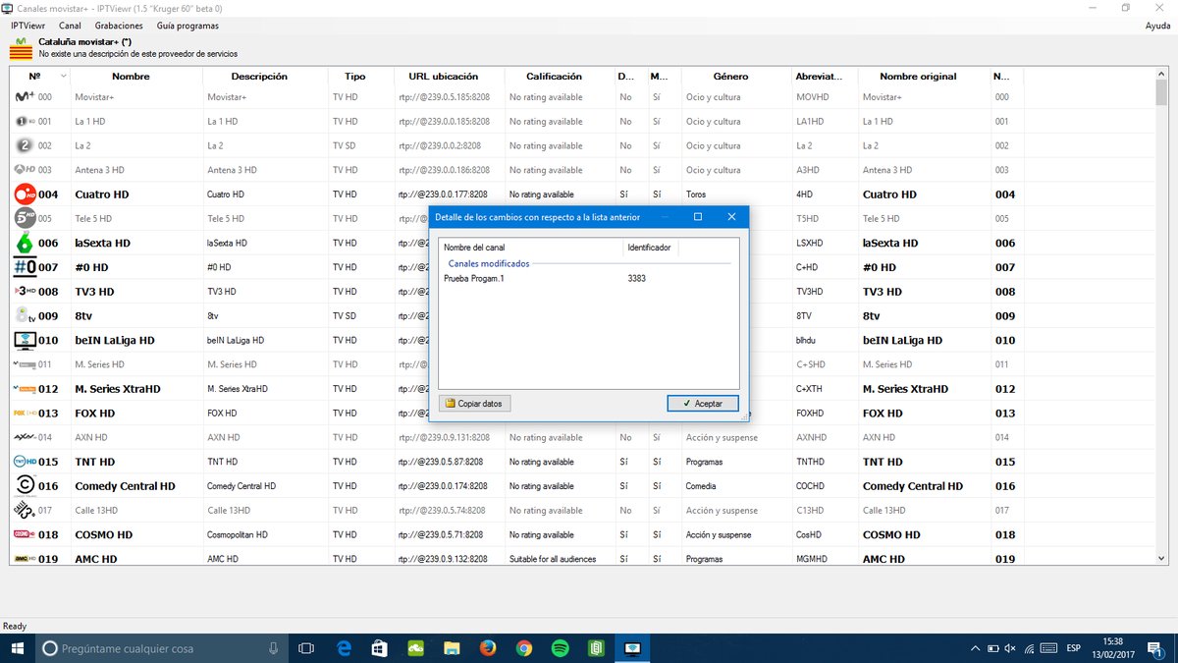1178x663 pixels.
Task: Open the Windows Store taskbar icon
Action: (381, 648)
